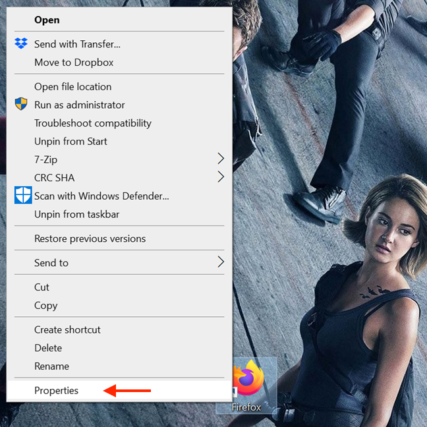
Task: Open the Send to submenu entry
Action: pyautogui.click(x=119, y=263)
